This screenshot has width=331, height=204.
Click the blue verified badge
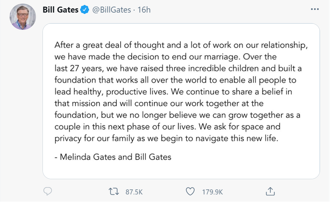coord(85,10)
